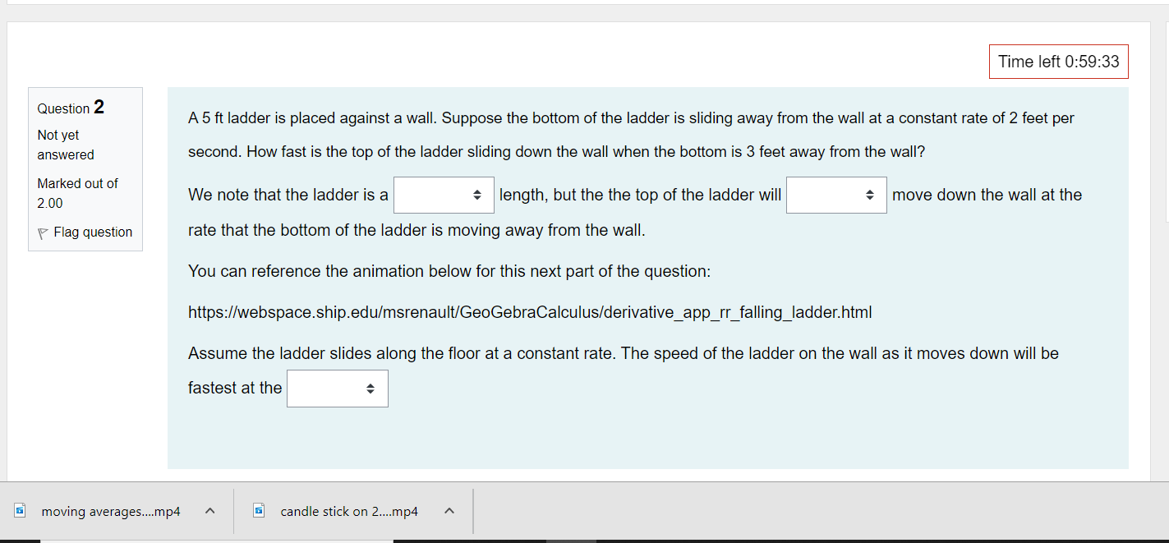Open the ladder length dropdown in the sentence
This screenshot has height=543, width=1169.
tap(444, 195)
